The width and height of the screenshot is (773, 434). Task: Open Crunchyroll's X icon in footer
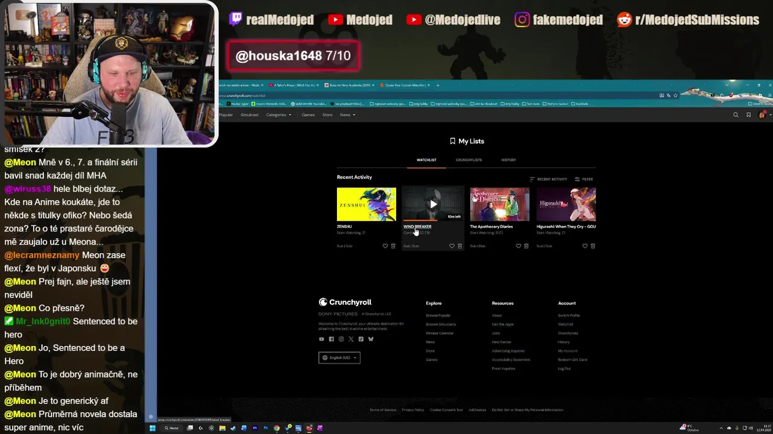(351, 339)
